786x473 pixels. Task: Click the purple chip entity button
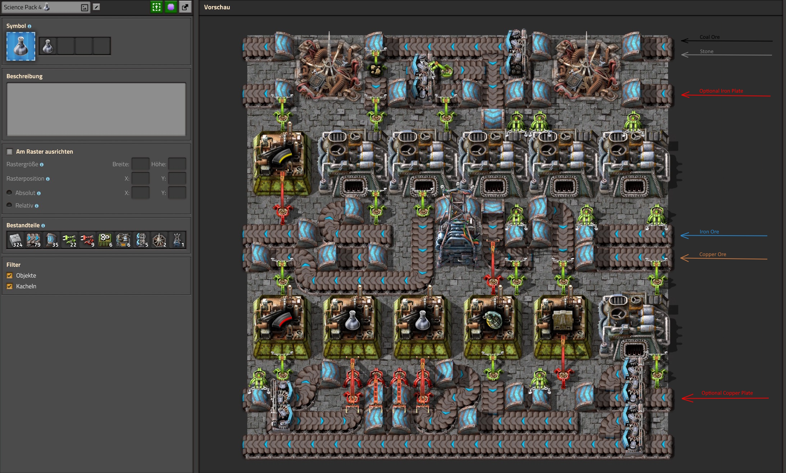[171, 7]
